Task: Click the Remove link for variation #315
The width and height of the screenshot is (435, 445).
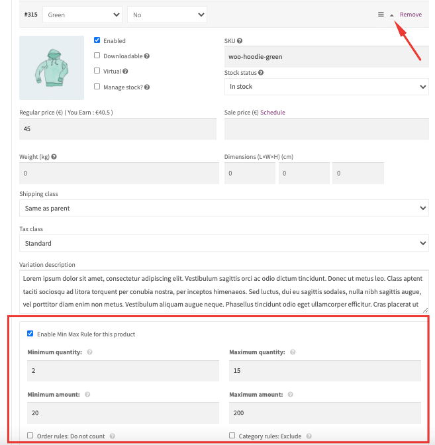Action: (411, 15)
